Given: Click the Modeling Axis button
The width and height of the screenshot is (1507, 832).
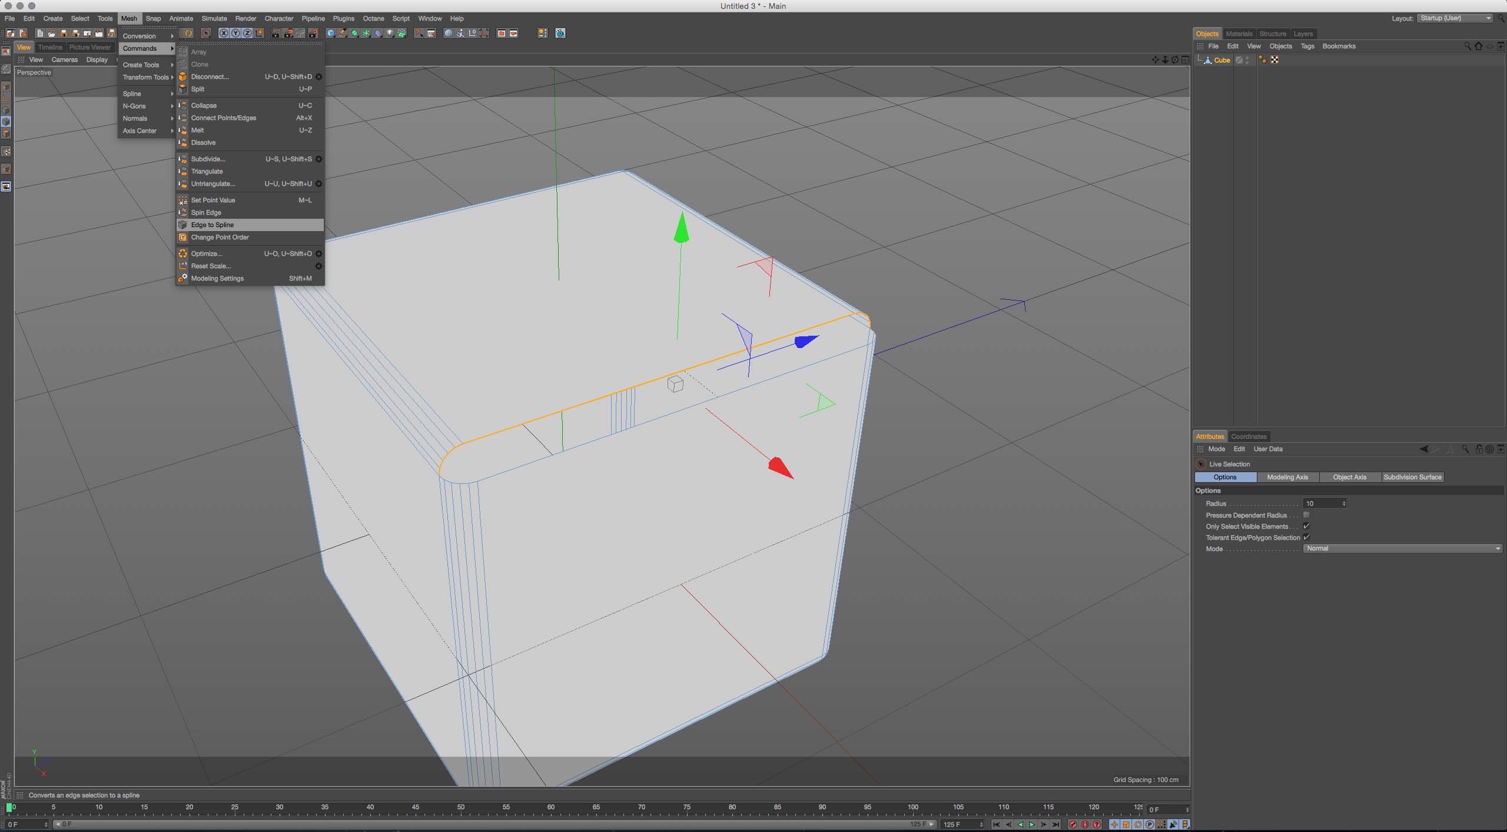Looking at the screenshot, I should (x=1287, y=477).
